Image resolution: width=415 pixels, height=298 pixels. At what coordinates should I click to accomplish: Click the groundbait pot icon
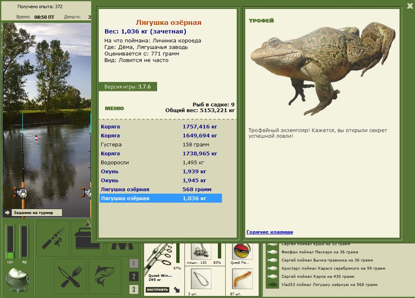point(18,280)
